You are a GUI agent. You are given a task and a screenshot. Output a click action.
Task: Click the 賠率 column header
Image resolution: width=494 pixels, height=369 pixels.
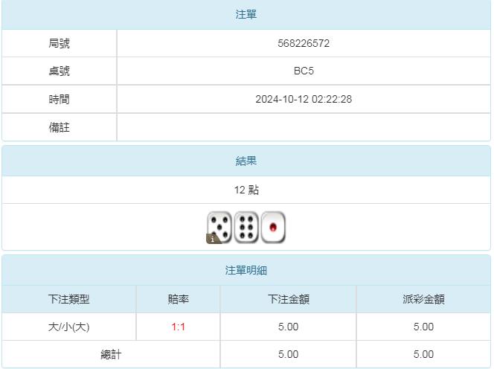[179, 299]
